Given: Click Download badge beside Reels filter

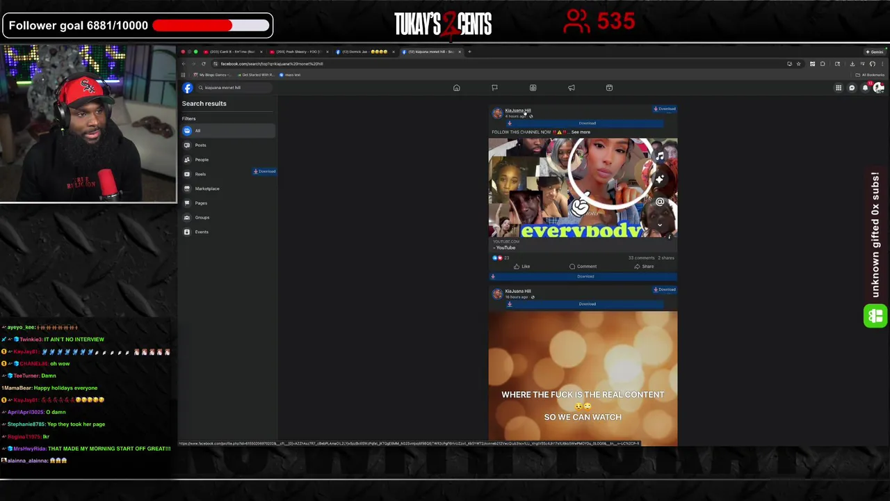Looking at the screenshot, I should (264, 171).
